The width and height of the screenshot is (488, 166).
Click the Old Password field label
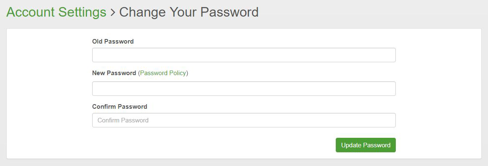113,41
